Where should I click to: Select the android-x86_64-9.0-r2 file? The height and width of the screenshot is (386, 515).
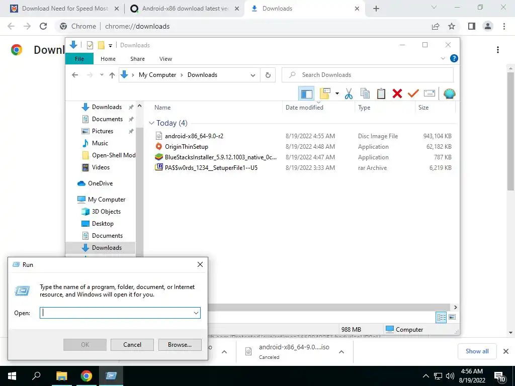tap(194, 136)
